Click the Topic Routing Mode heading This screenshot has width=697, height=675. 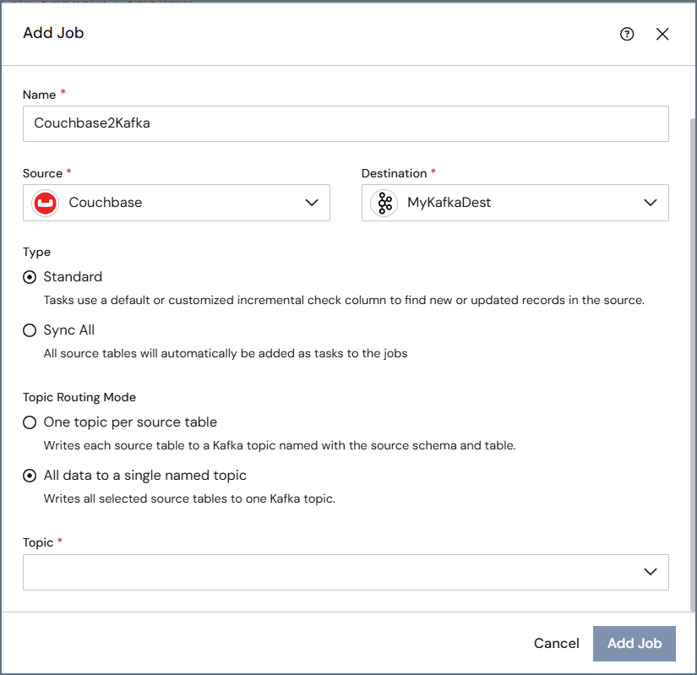point(79,397)
